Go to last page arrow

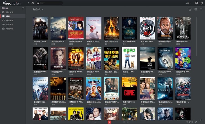(x=128, y=122)
